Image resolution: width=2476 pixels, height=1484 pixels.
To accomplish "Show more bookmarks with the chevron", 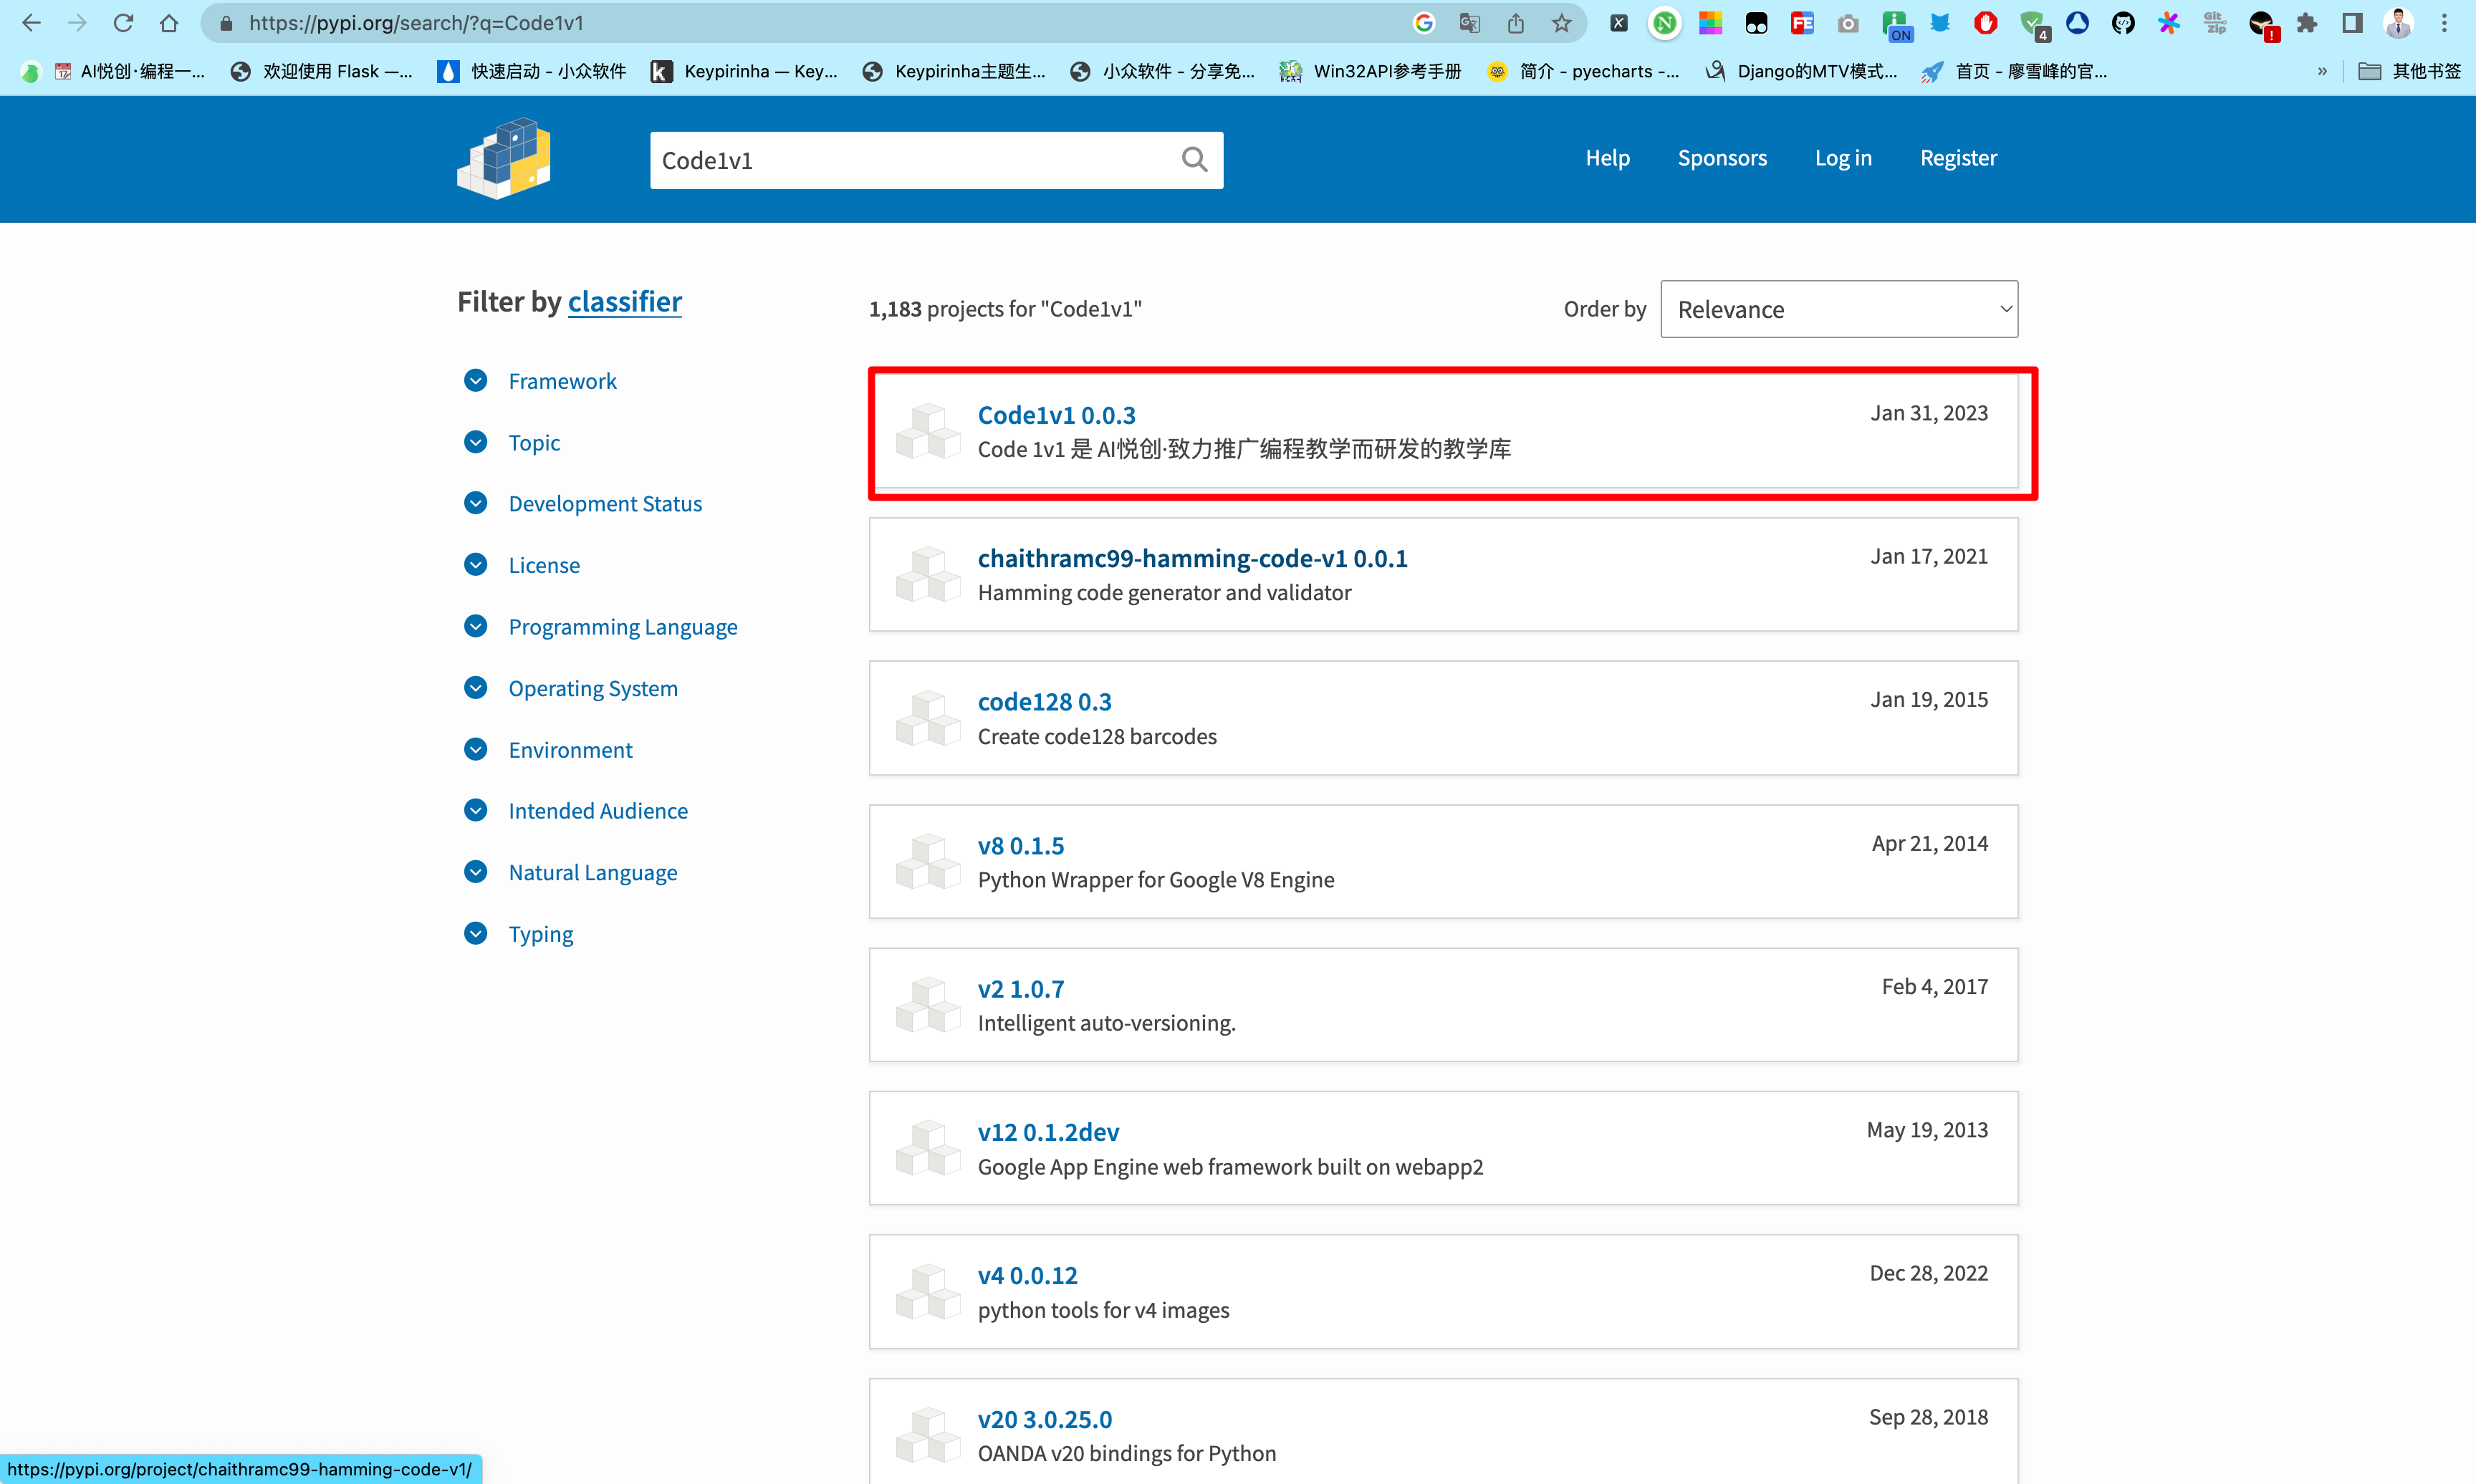I will coord(2322,71).
